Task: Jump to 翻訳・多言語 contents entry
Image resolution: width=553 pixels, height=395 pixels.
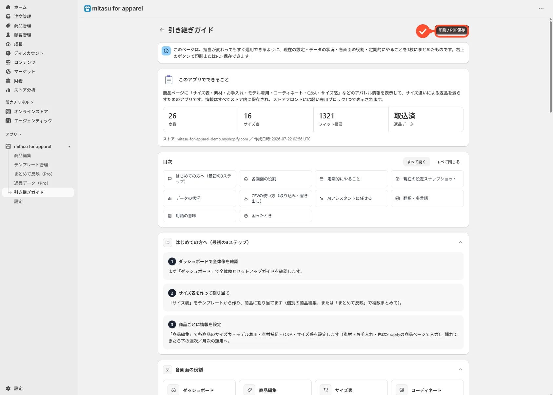Action: tap(427, 198)
